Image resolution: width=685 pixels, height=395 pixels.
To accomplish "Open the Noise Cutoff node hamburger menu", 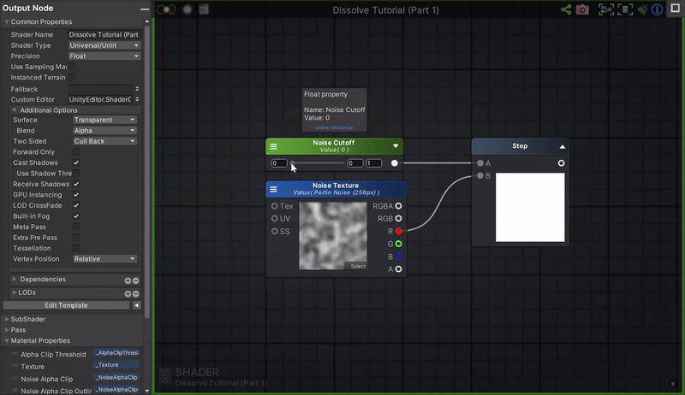I will [x=273, y=146].
